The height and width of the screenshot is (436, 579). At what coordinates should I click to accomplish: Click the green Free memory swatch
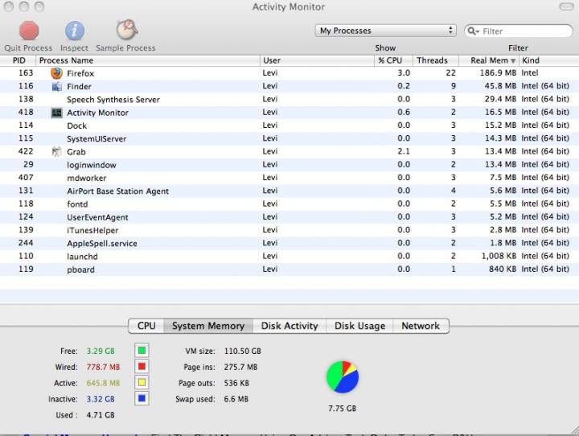click(142, 350)
